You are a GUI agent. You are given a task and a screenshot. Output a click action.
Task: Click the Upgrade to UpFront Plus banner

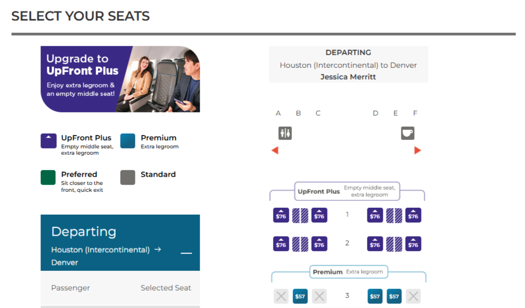[x=121, y=79]
